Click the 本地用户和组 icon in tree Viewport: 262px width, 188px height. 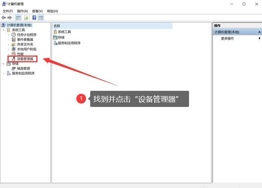(13, 49)
